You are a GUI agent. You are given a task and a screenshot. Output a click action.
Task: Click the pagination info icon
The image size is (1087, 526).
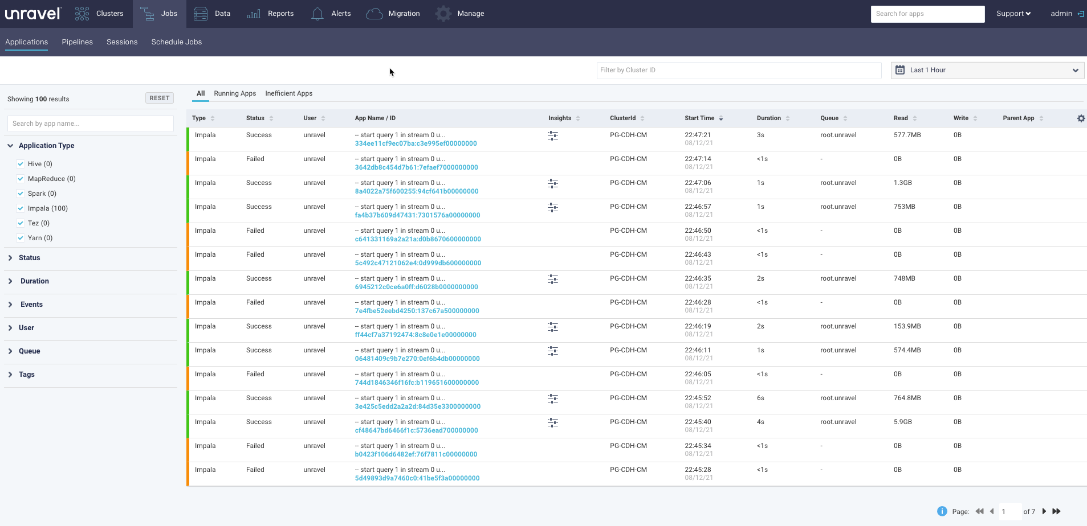942,511
